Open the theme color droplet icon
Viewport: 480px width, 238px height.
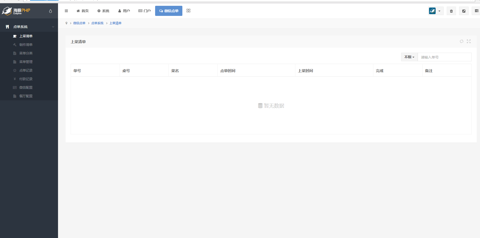[50, 11]
